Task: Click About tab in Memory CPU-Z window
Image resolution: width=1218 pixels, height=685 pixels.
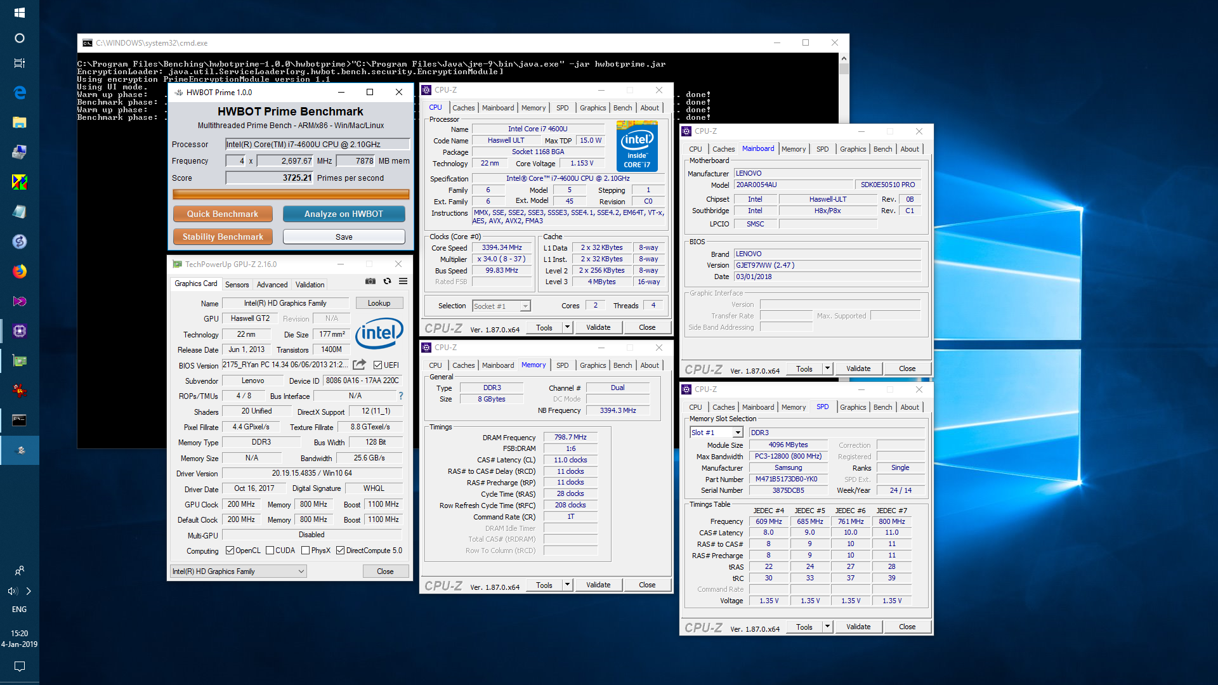Action: pos(649,365)
